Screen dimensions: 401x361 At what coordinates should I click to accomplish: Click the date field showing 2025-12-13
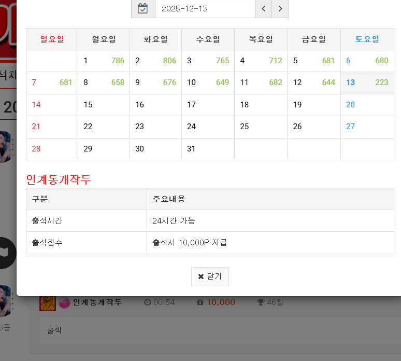[x=205, y=9]
